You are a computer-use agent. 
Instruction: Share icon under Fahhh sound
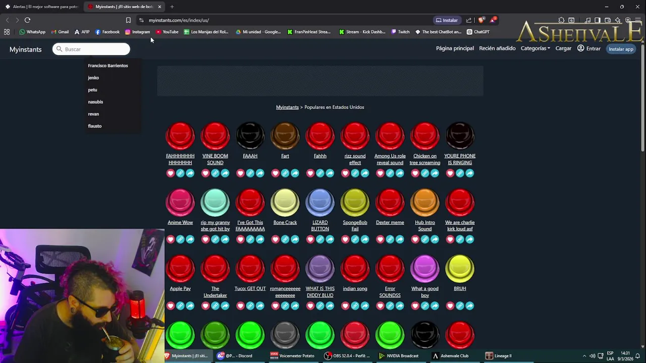[x=330, y=173]
